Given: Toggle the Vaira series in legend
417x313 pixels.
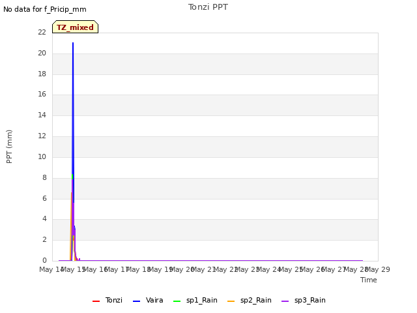Looking at the screenshot, I should click(148, 300).
